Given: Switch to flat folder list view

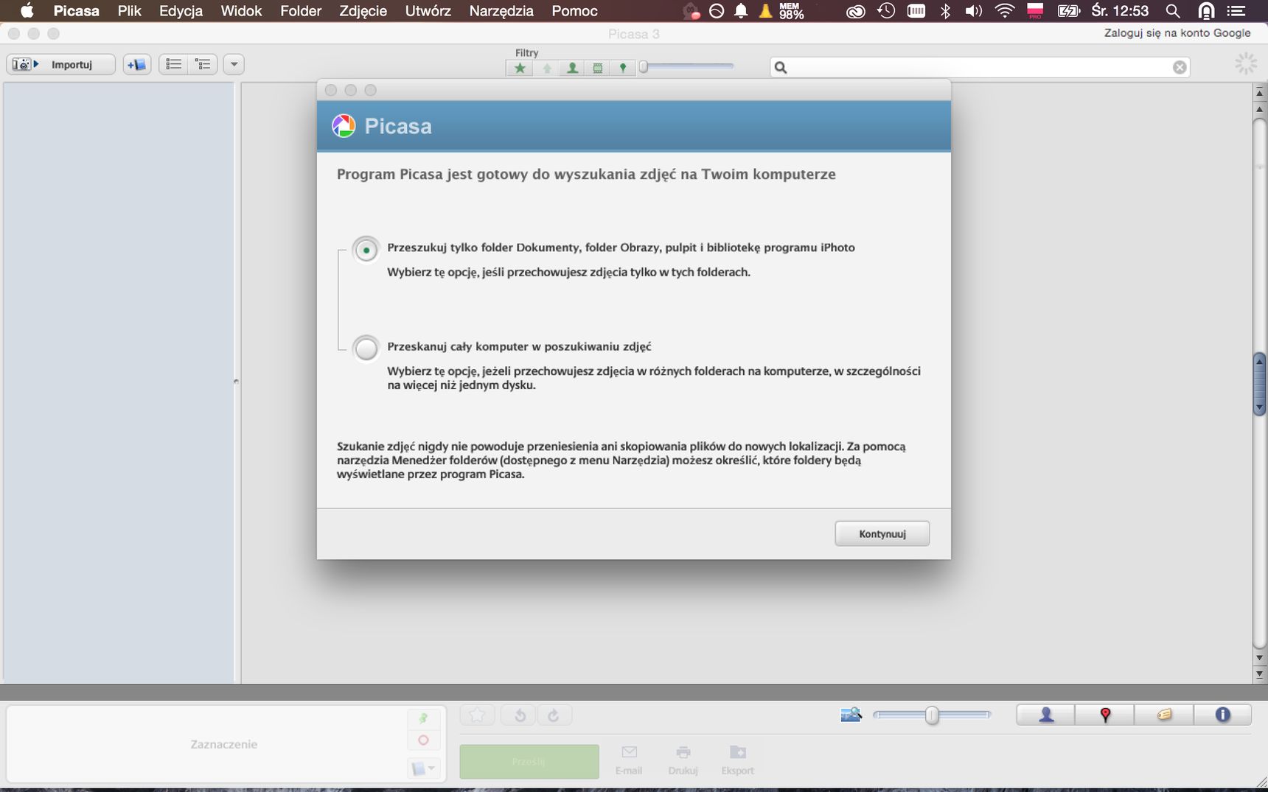Looking at the screenshot, I should pyautogui.click(x=174, y=65).
